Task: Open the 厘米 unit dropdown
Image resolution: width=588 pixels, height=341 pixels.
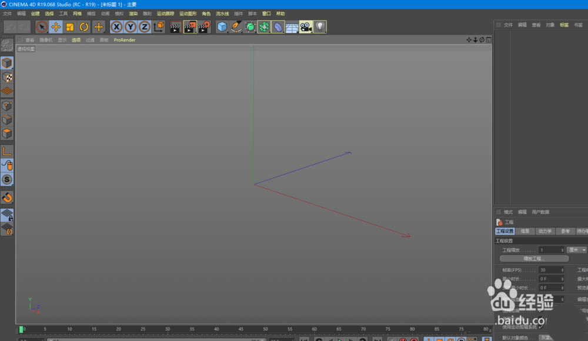Action: pos(576,250)
